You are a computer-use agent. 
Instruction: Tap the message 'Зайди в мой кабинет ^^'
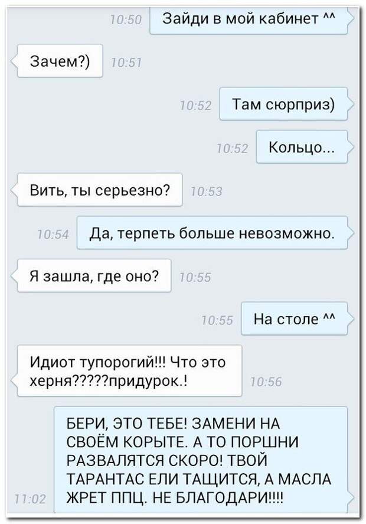coord(249,19)
